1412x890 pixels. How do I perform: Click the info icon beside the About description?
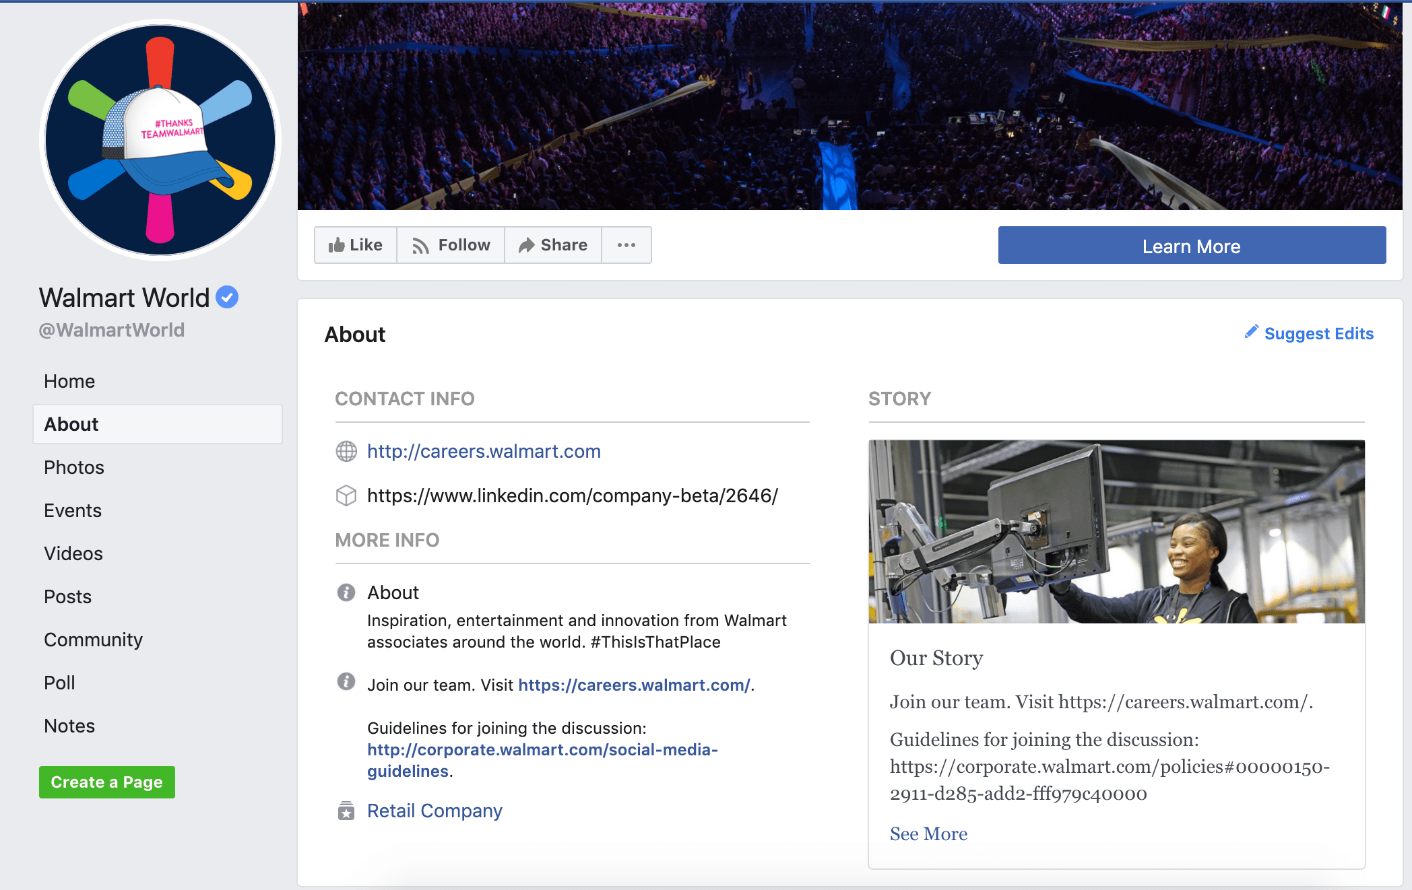tap(346, 592)
